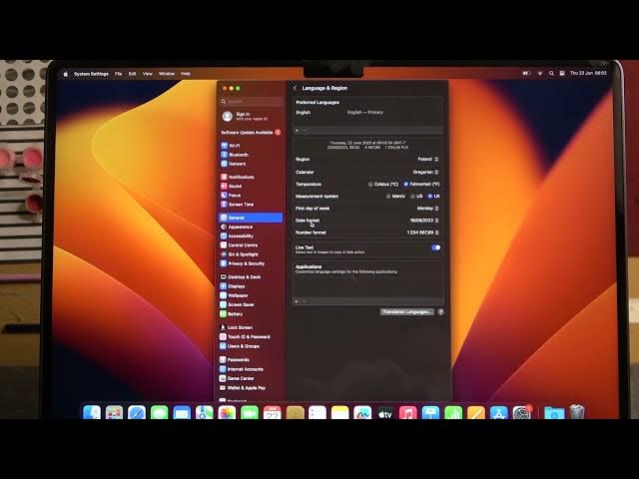Open Wallpaper settings in the sidebar
Viewport: 639px width, 479px height.
[x=234, y=295]
